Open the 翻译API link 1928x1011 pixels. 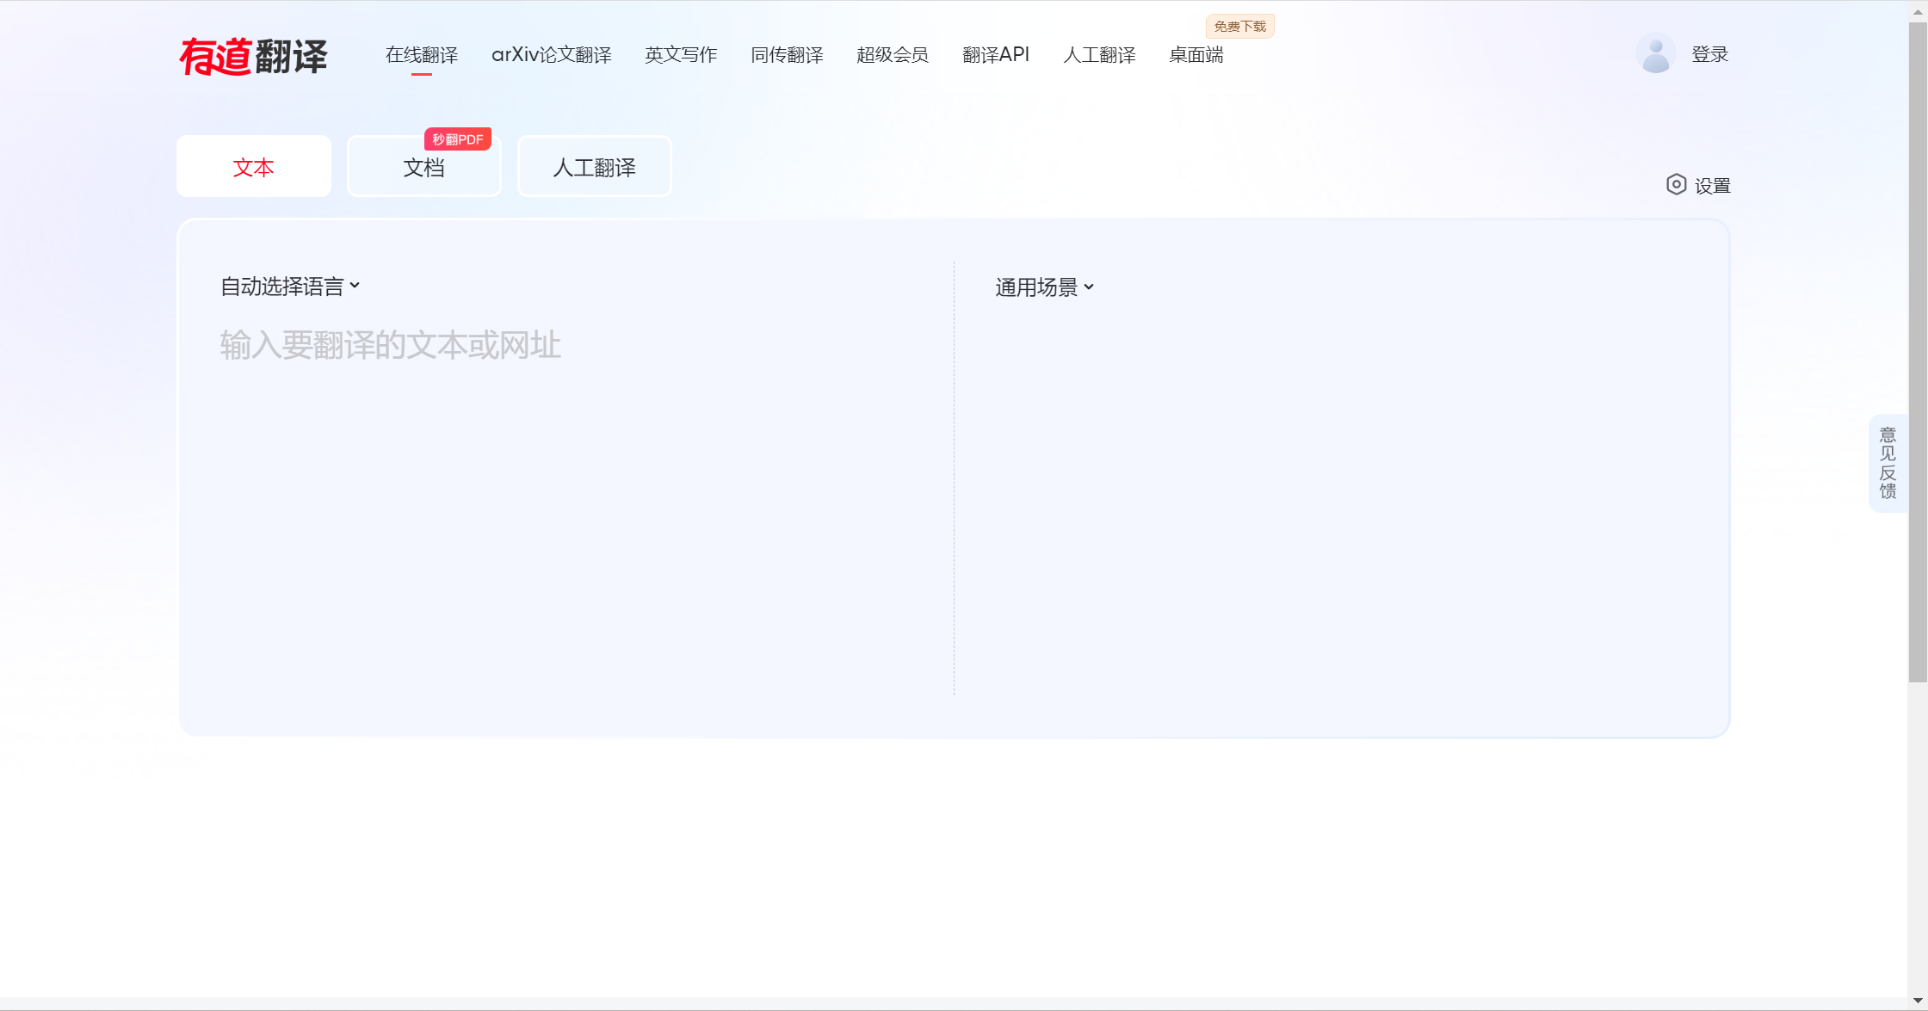[996, 55]
